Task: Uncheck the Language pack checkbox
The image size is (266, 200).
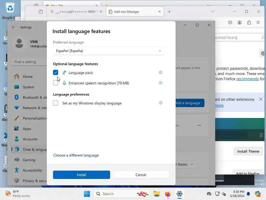Action: click(x=56, y=72)
